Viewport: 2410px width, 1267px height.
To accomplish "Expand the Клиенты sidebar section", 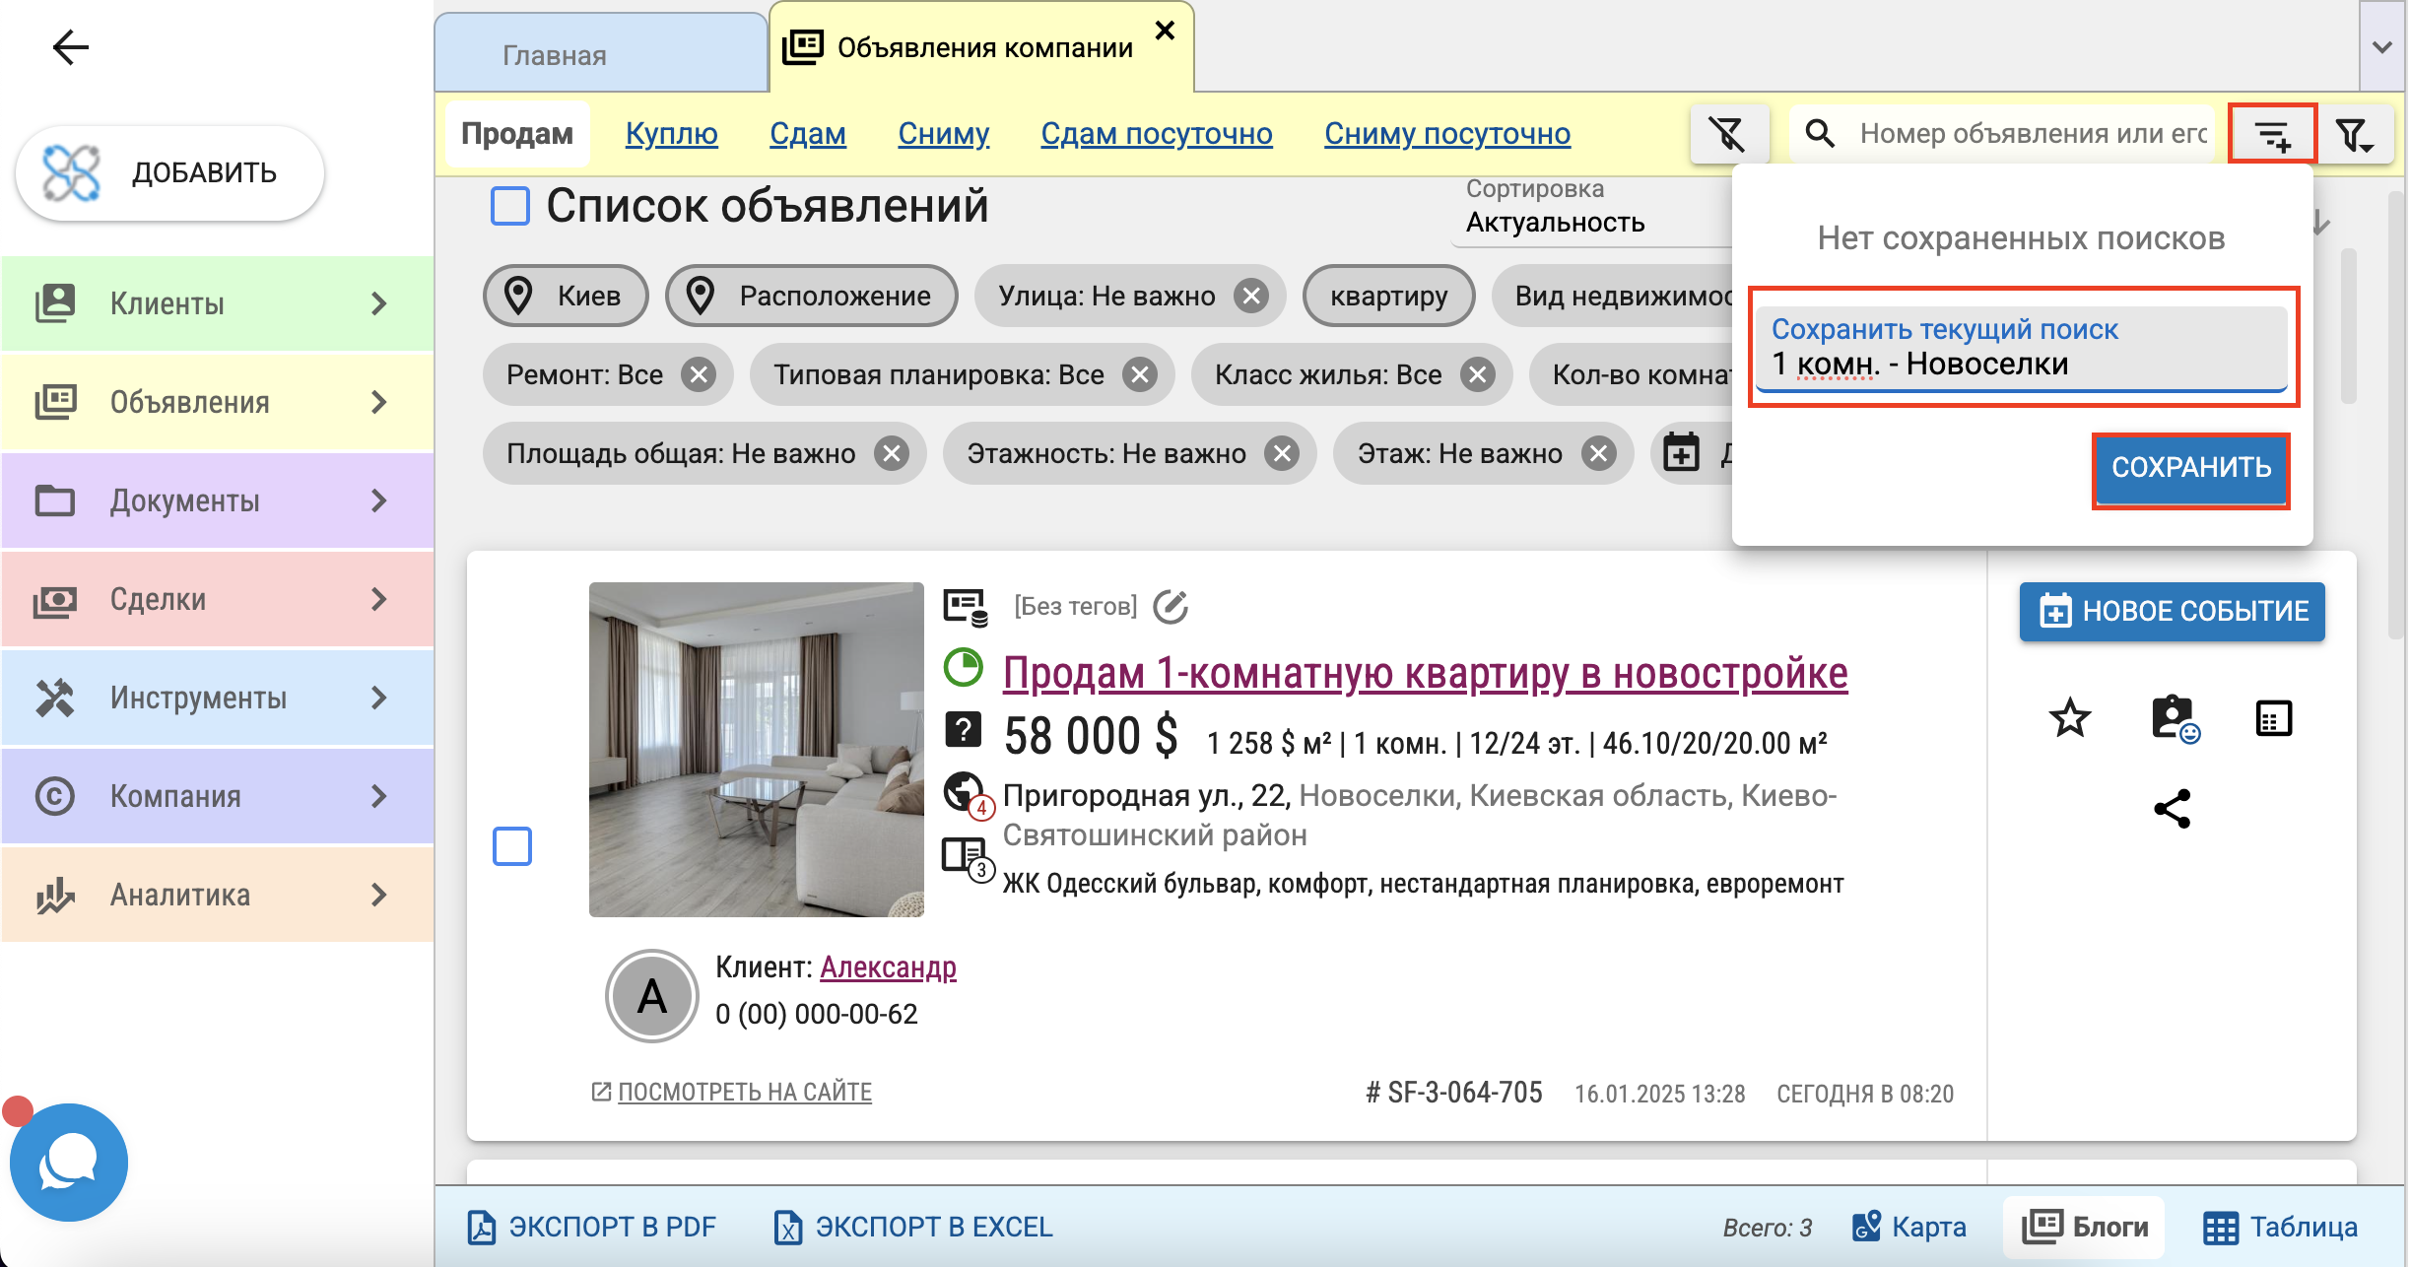I will click(x=217, y=303).
